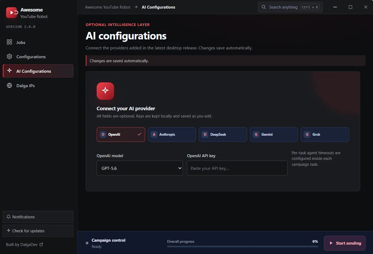Click the Start sending button
This screenshot has height=254, width=373.
[x=345, y=243]
